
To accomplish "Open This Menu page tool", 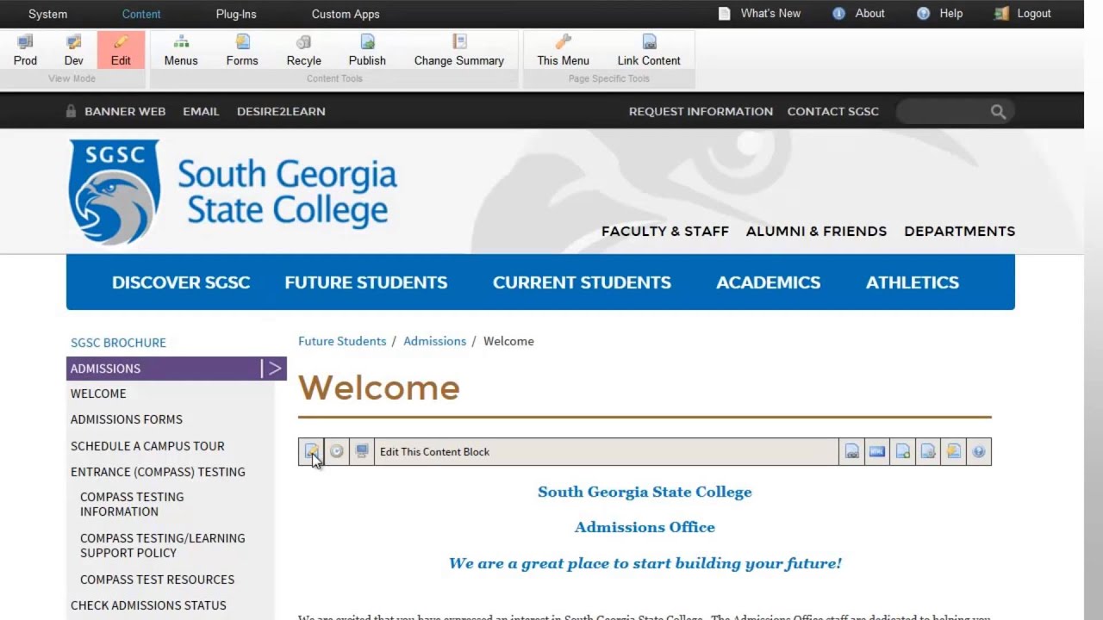I will coord(563,51).
